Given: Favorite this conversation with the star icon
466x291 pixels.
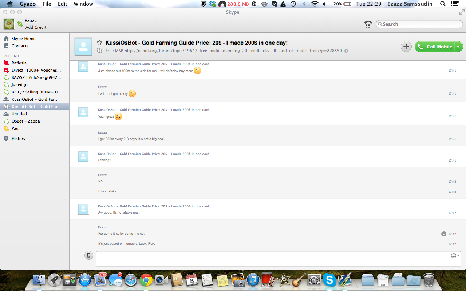Looking at the screenshot, I should click(x=99, y=43).
